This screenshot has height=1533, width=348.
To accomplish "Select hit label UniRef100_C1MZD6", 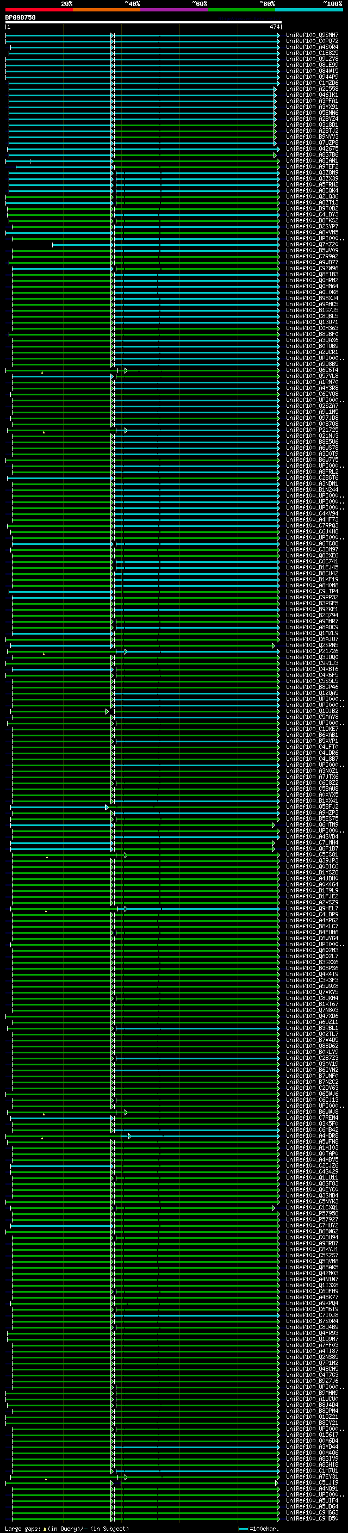I will 312,83.
